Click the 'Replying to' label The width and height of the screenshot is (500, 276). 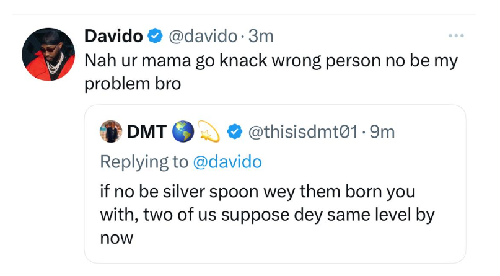click(x=144, y=162)
